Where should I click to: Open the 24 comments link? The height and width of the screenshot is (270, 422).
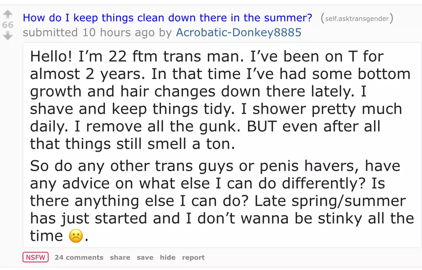pyautogui.click(x=79, y=257)
